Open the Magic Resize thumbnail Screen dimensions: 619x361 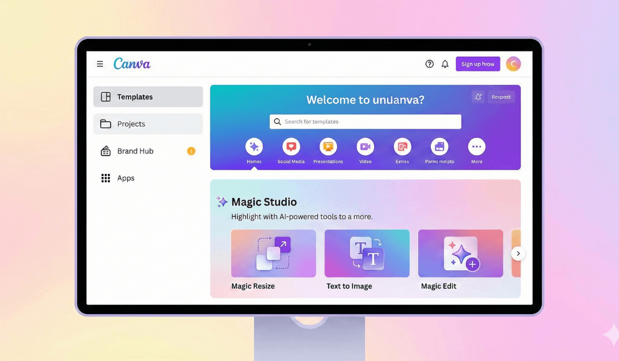(273, 254)
